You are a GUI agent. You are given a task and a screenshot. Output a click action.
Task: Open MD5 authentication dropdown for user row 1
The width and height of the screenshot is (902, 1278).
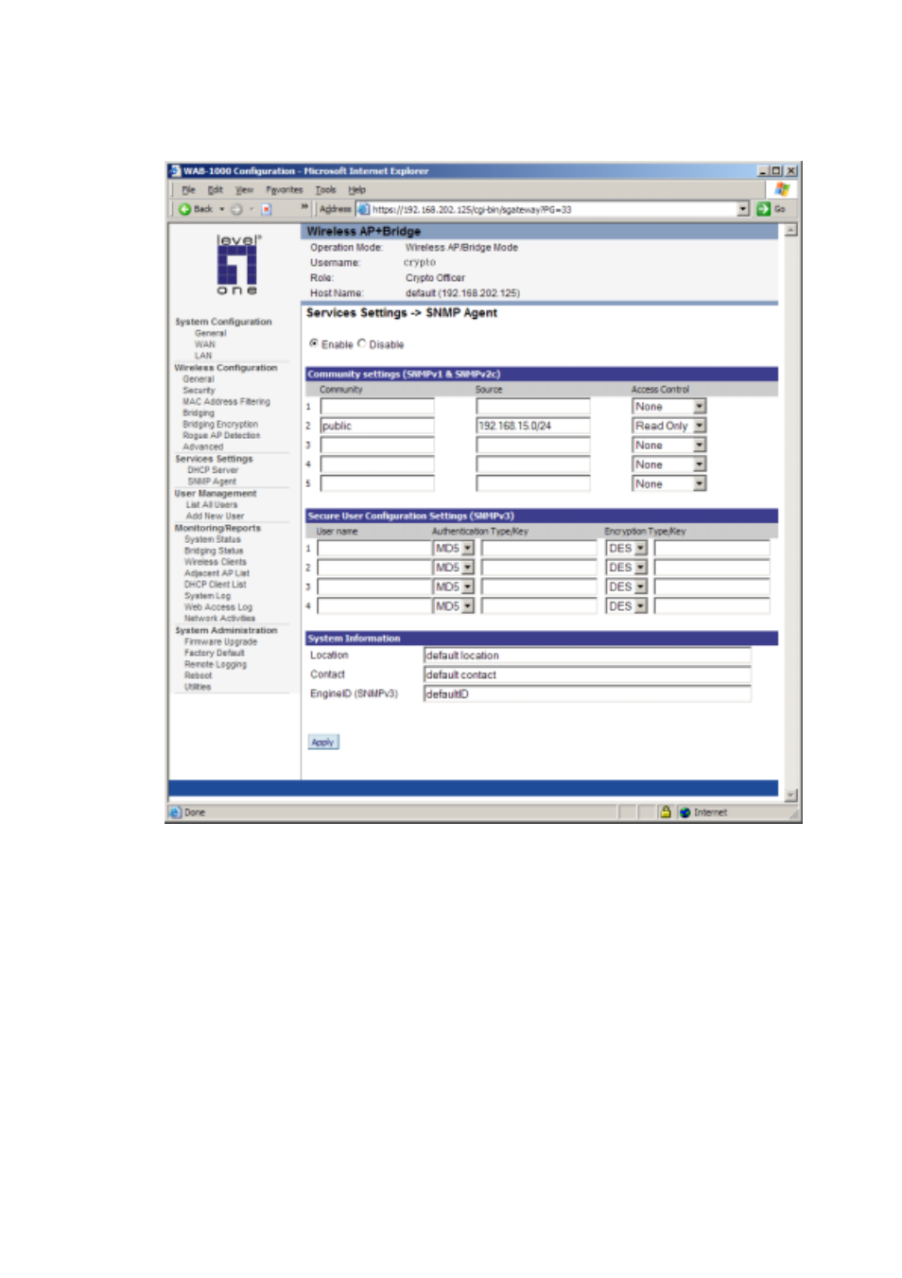(x=467, y=549)
